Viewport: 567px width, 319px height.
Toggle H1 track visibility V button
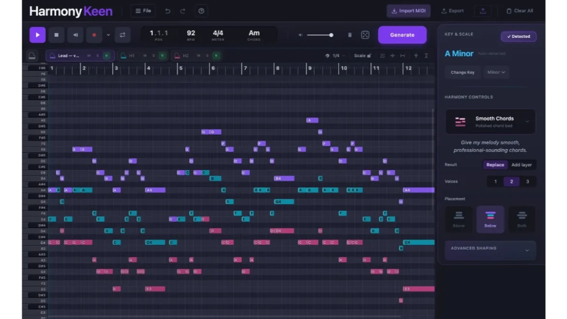click(x=162, y=56)
